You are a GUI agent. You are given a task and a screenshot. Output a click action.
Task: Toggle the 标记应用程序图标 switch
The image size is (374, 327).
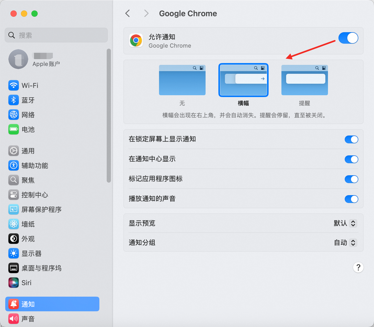[351, 179]
